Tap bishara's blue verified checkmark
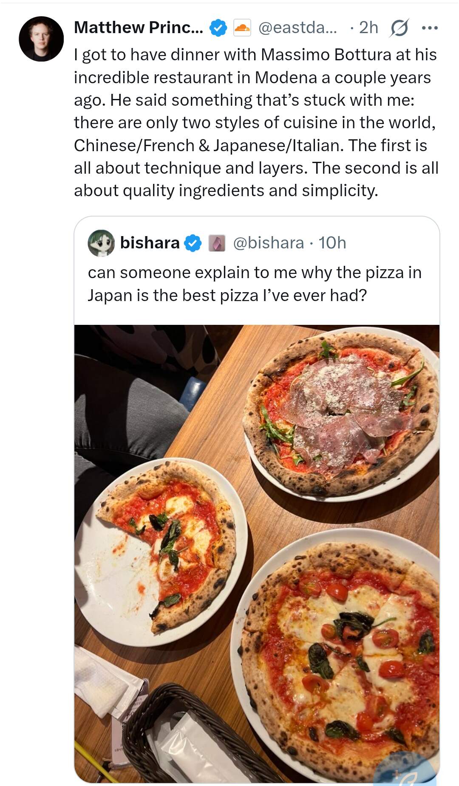Screen dimensions: 459x786 pyautogui.click(x=193, y=243)
